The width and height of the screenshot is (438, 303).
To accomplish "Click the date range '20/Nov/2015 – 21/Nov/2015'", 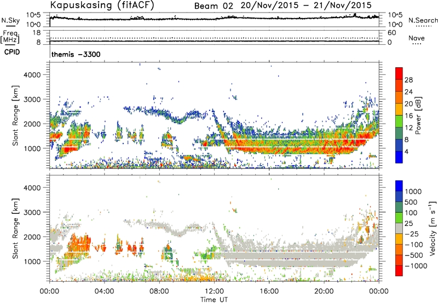I will (306, 5).
